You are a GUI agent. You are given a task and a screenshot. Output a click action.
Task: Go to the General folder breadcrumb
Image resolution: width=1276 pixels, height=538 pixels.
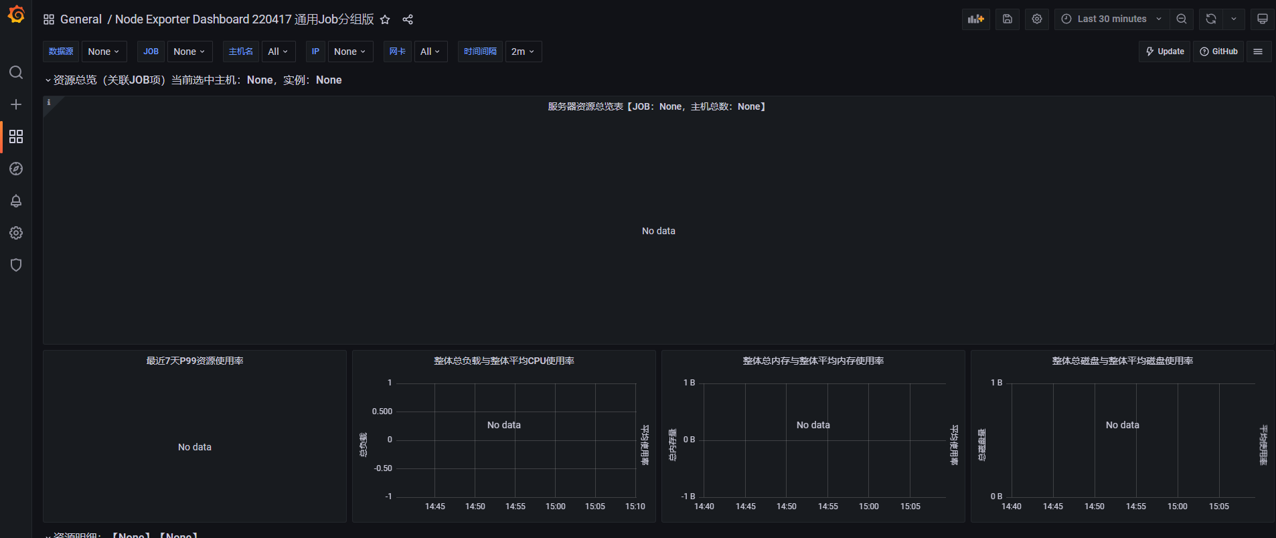(x=81, y=19)
